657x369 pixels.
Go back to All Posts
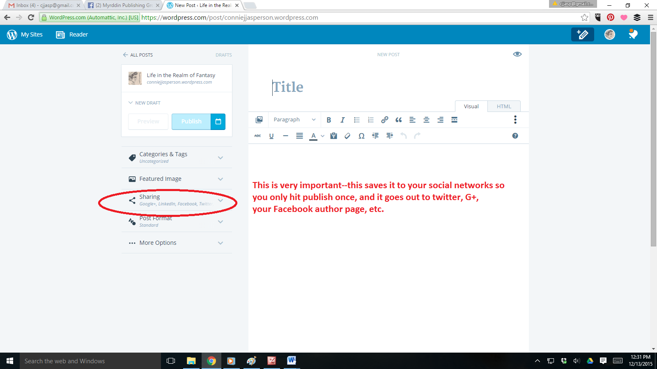[x=138, y=55]
